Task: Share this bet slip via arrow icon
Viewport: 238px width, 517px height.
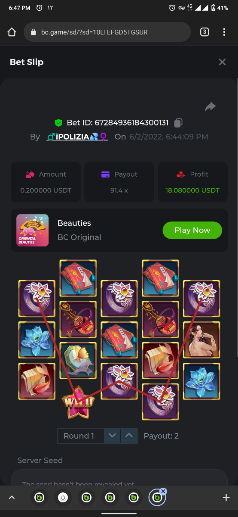Action: (x=210, y=106)
